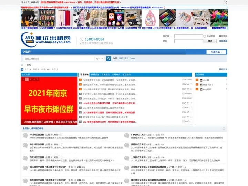Click 设为首页 link
Viewport: 248px width, 186px height.
point(25,2)
